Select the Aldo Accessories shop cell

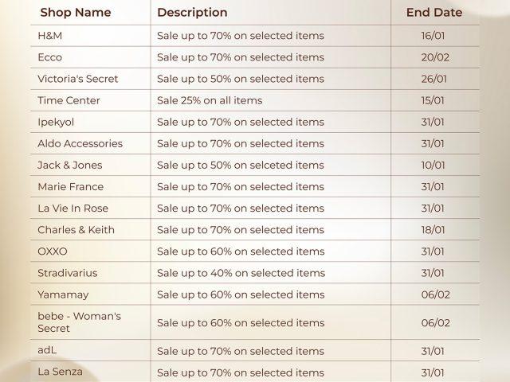click(x=80, y=143)
